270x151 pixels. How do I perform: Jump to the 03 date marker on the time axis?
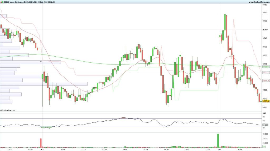(42, 150)
